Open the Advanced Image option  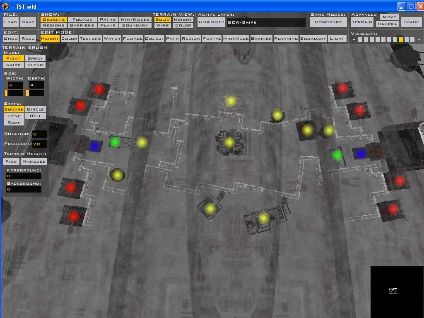coord(411,22)
